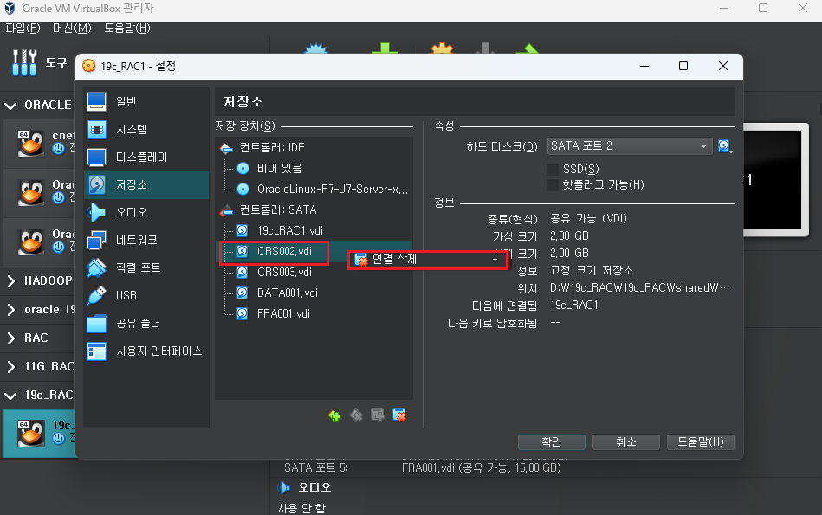Select the 저장소 settings category
Image resolution: width=822 pixels, height=515 pixels.
pyautogui.click(x=146, y=184)
